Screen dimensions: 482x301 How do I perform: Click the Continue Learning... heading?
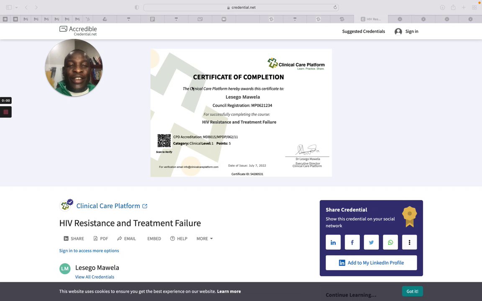pos(351,295)
